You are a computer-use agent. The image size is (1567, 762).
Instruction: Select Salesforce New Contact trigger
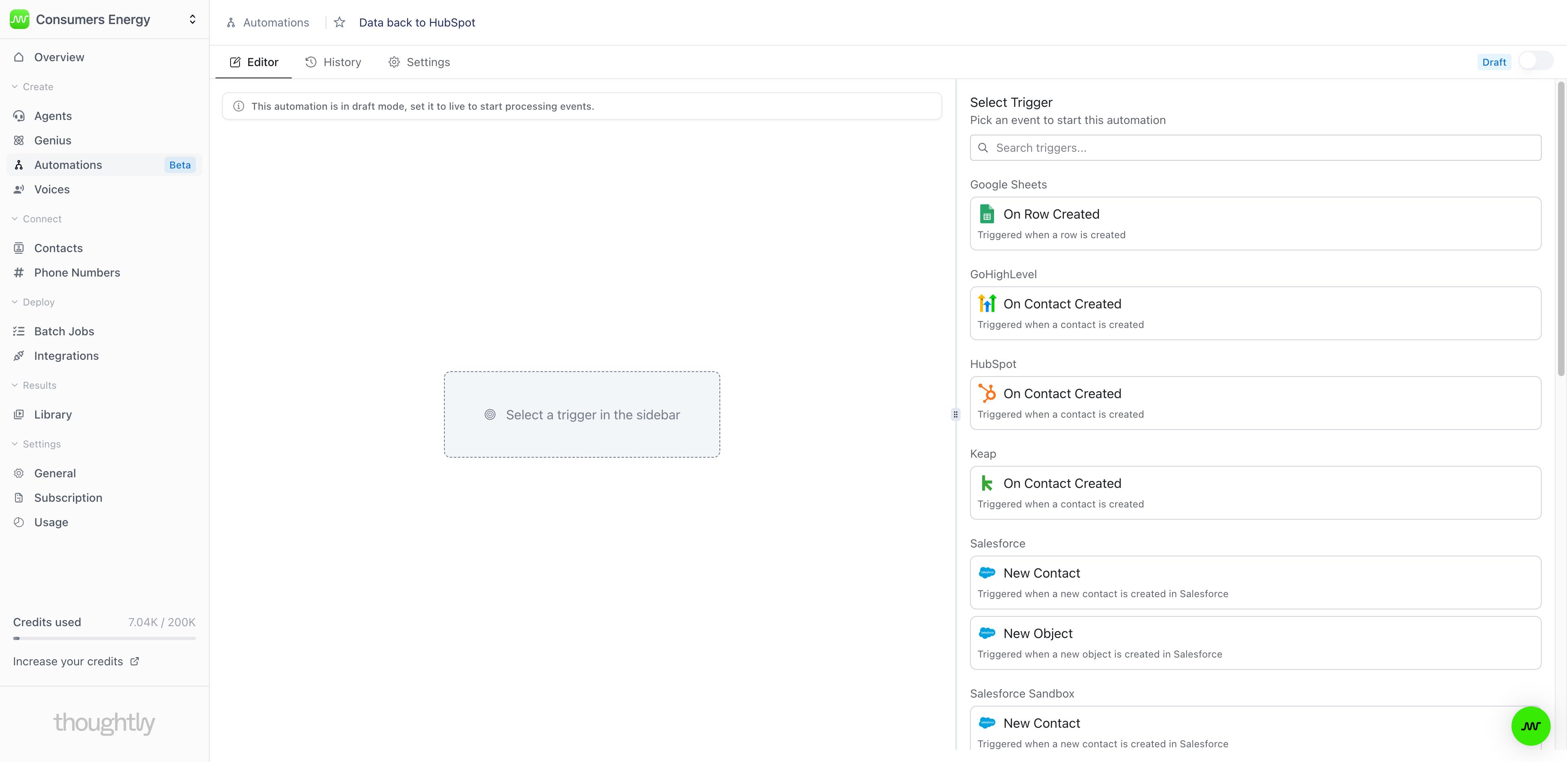point(1255,583)
